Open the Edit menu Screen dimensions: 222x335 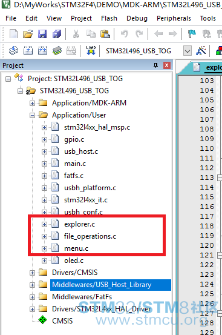(31, 18)
